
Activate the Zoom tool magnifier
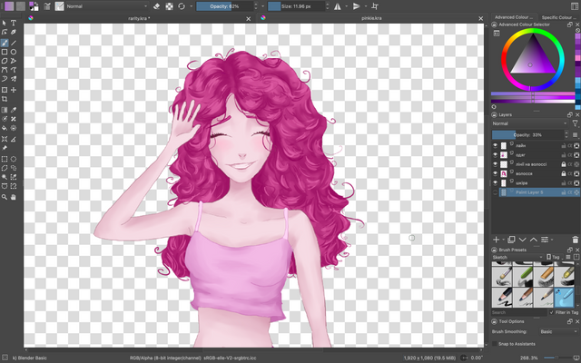click(5, 196)
